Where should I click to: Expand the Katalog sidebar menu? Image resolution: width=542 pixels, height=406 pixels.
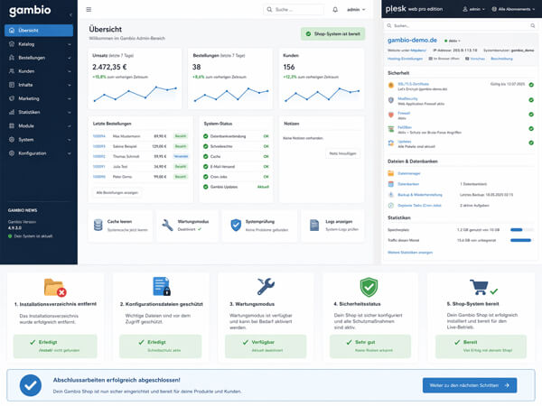click(x=39, y=44)
